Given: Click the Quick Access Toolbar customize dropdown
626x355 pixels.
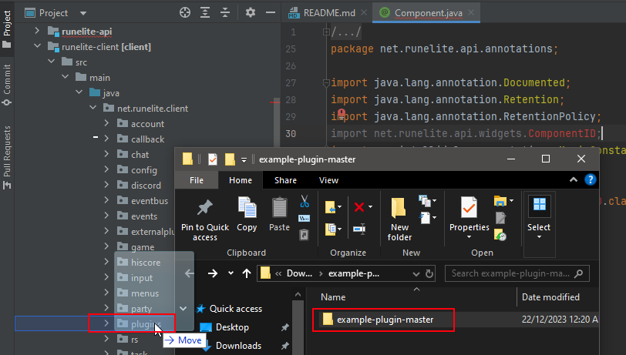Looking at the screenshot, I should pos(244,160).
